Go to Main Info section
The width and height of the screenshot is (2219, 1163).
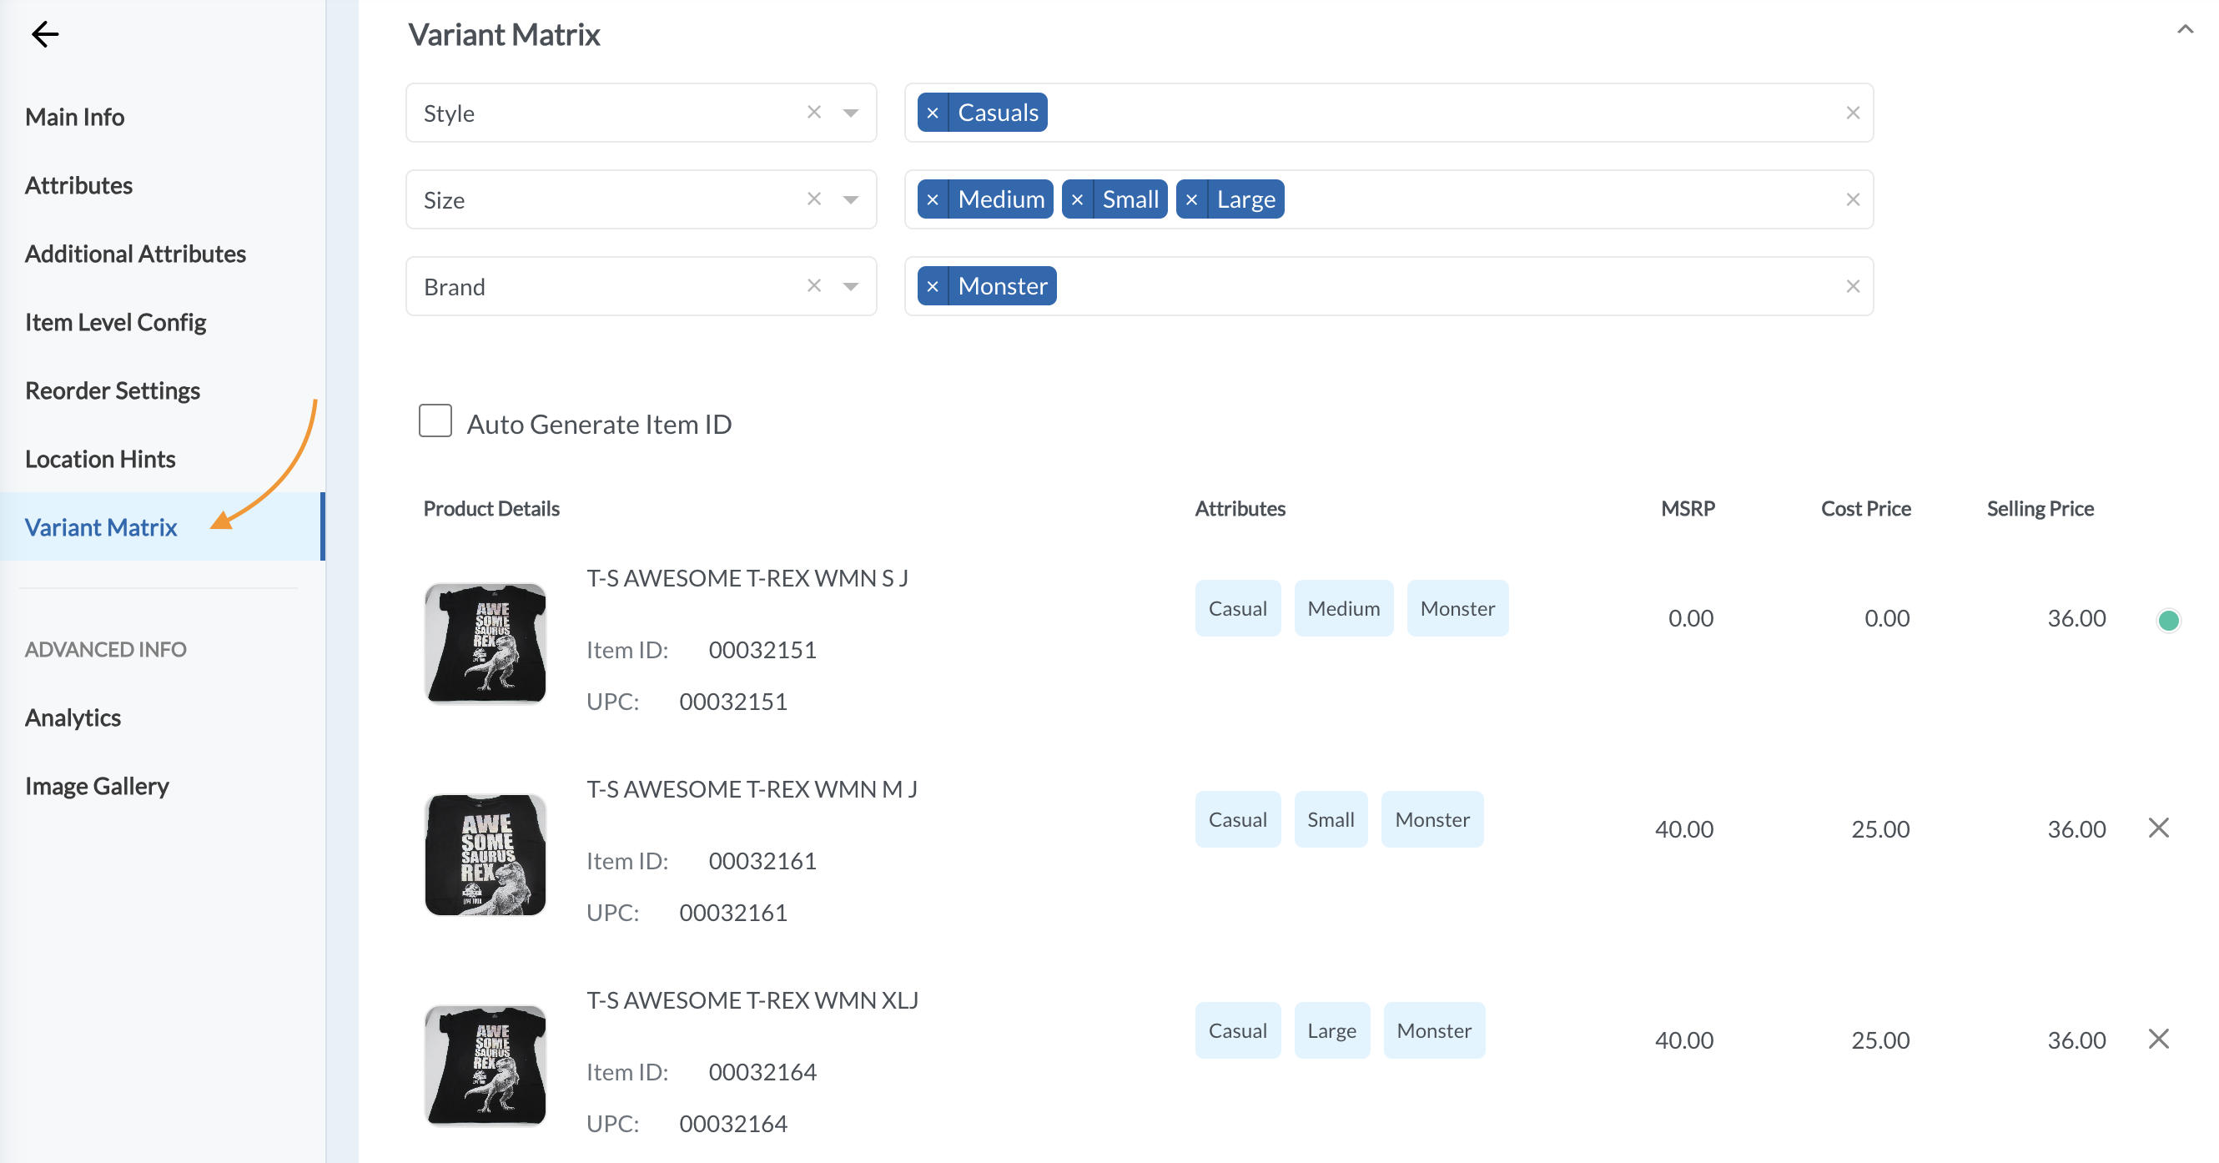75,117
